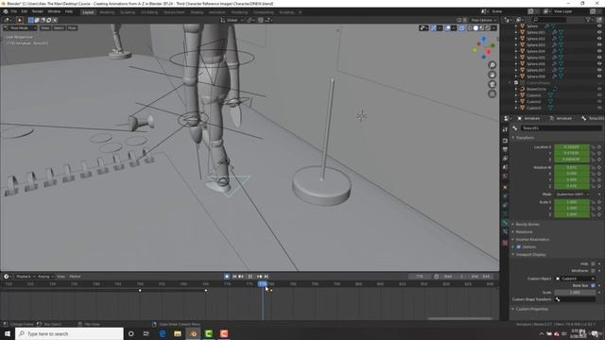Open the viewport Pose menu

click(x=72, y=27)
